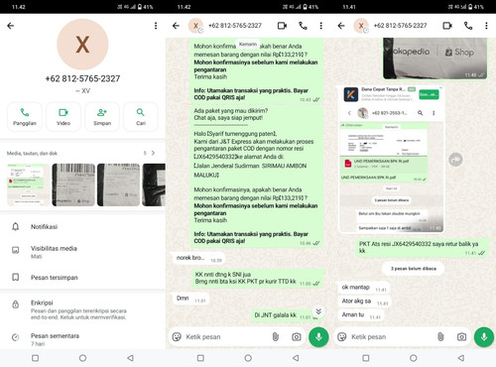Viewport: 496px width, 367px height.
Task: Start a video call from the middle chat header
Action: (282, 26)
